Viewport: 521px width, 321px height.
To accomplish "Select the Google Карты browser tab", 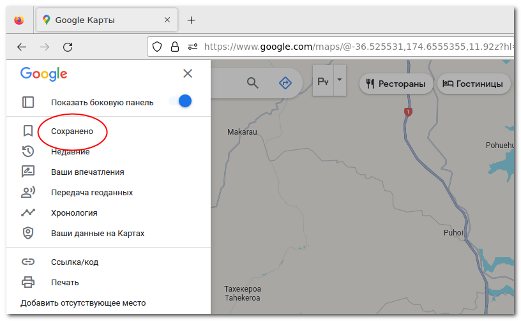I will coord(107,20).
